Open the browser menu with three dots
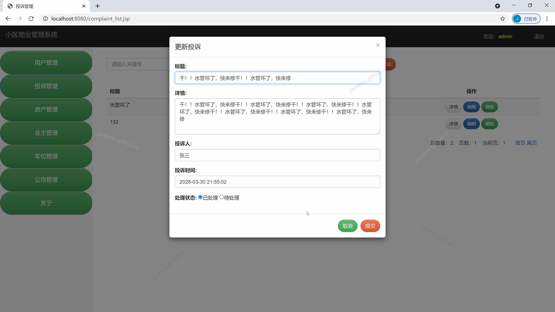 click(x=547, y=18)
